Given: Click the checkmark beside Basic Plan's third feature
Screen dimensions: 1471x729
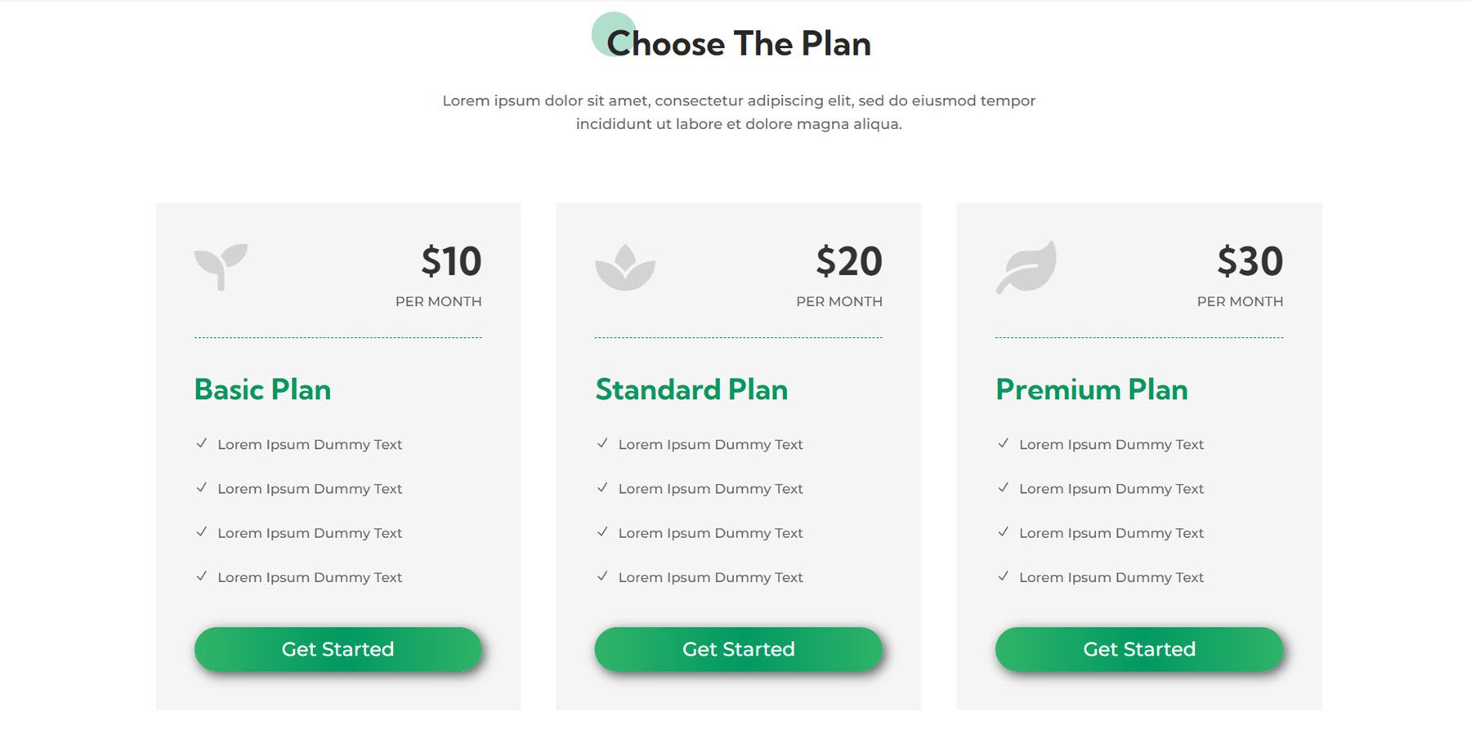Looking at the screenshot, I should [202, 531].
